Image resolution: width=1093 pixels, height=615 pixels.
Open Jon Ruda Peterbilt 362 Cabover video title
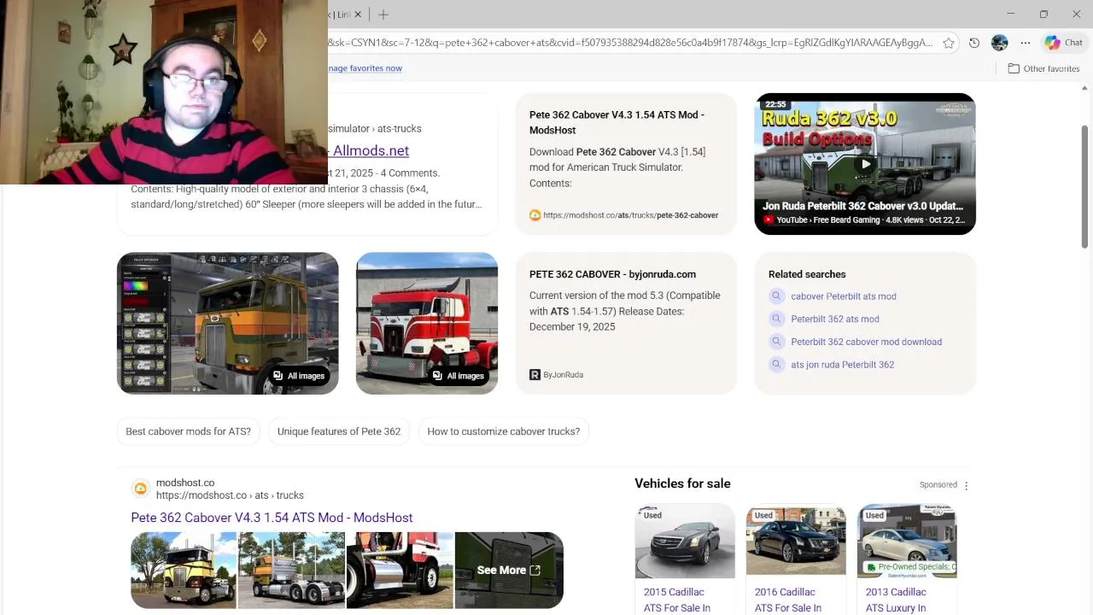[862, 206]
